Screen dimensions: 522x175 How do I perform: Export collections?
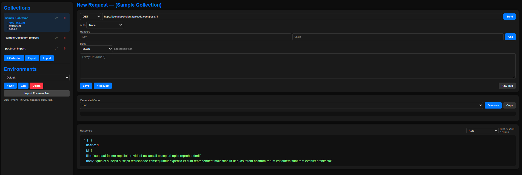pos(32,58)
